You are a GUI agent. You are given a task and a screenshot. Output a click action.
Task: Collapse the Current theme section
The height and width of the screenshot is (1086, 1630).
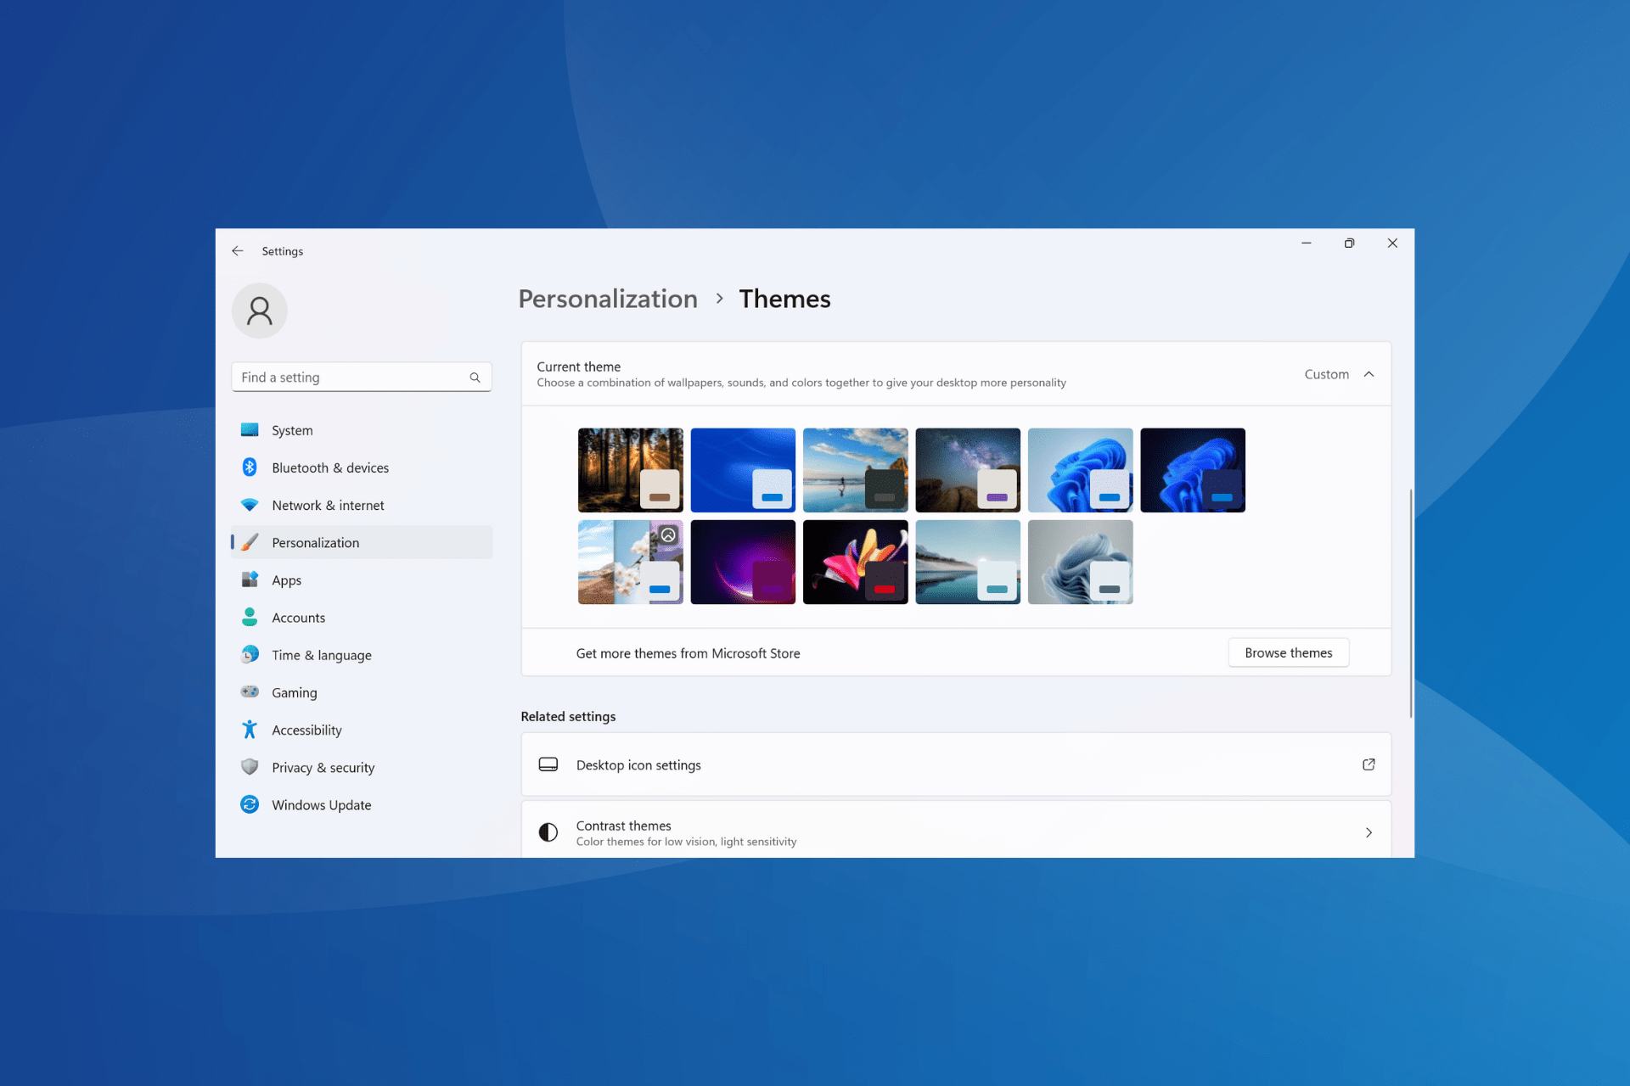click(1368, 373)
